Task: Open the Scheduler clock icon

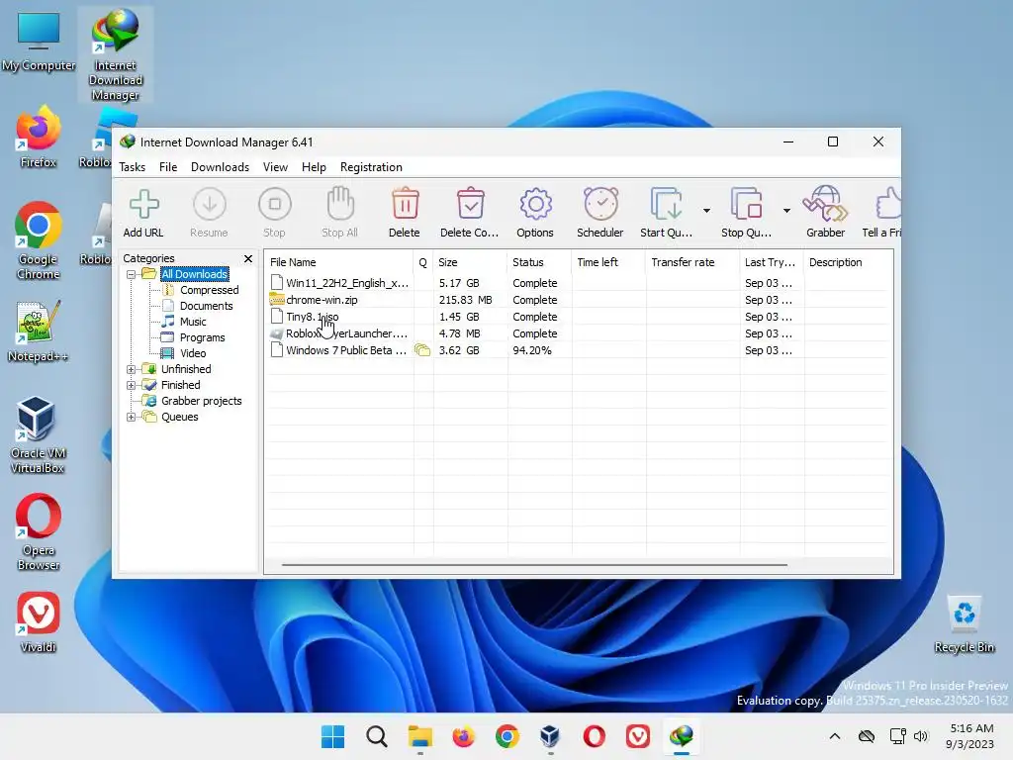Action: click(x=600, y=204)
